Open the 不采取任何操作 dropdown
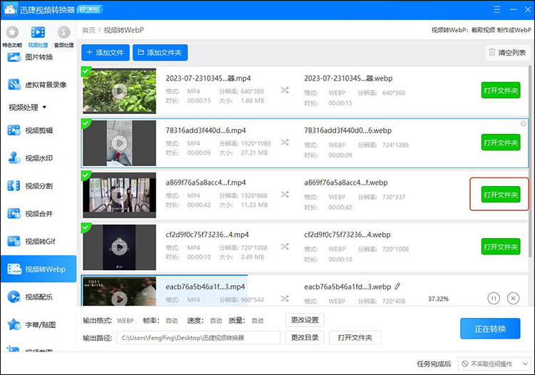535x375 pixels. click(494, 364)
